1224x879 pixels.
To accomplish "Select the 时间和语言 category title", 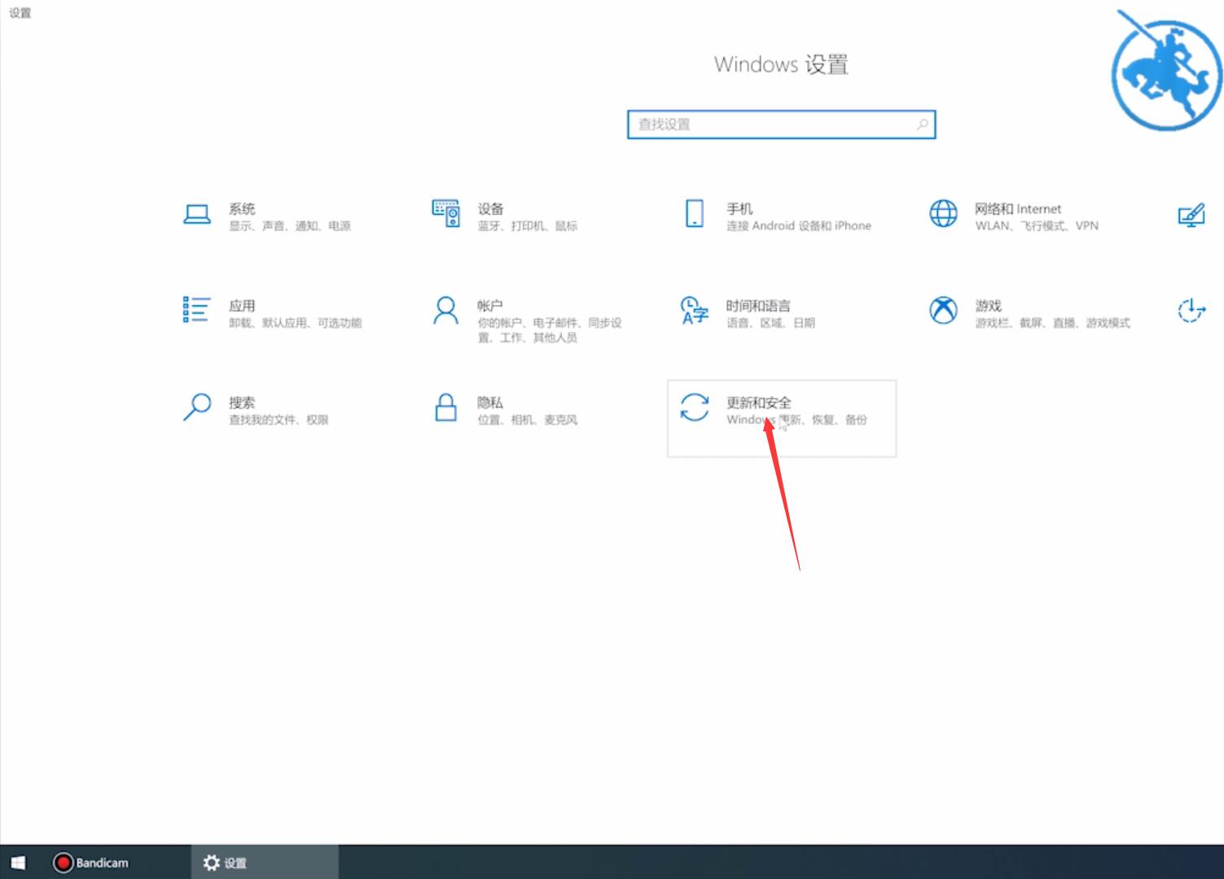I will [758, 305].
